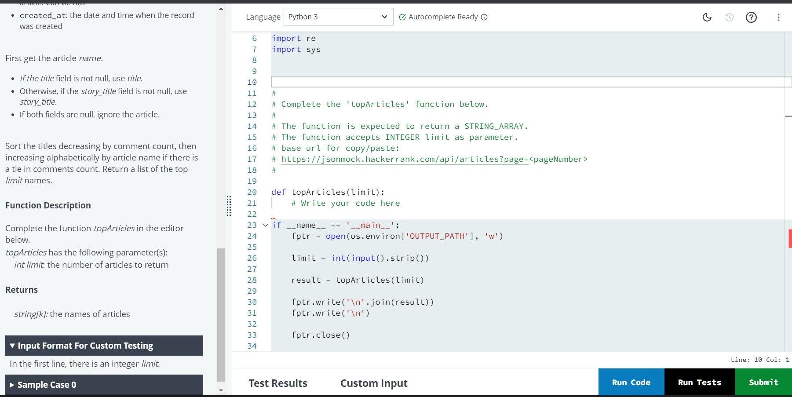Expand the Sample Case 0 section
792x397 pixels.
tap(104, 385)
